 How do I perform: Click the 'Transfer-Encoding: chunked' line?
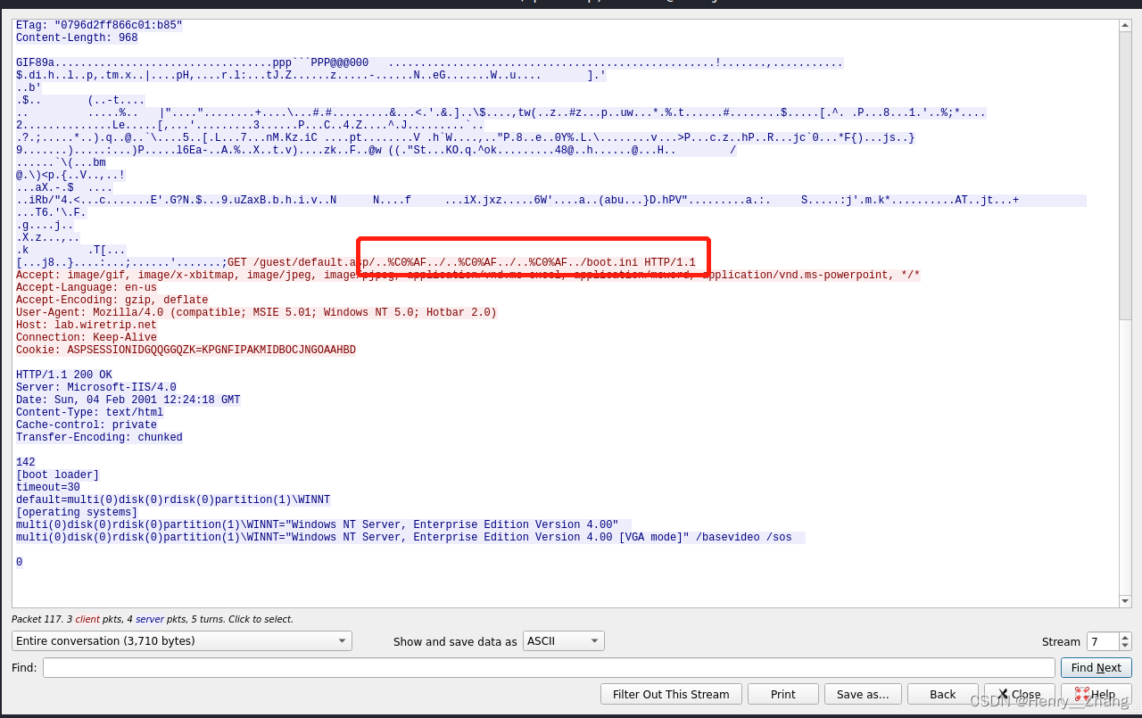click(x=99, y=437)
